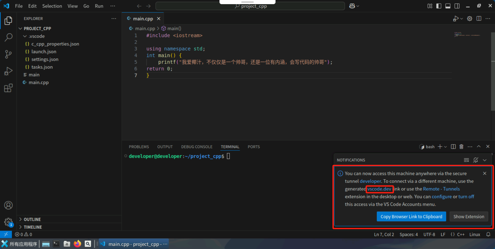This screenshot has height=249, width=495.
Task: Open the terminal profile dropdown
Action: click(445, 147)
